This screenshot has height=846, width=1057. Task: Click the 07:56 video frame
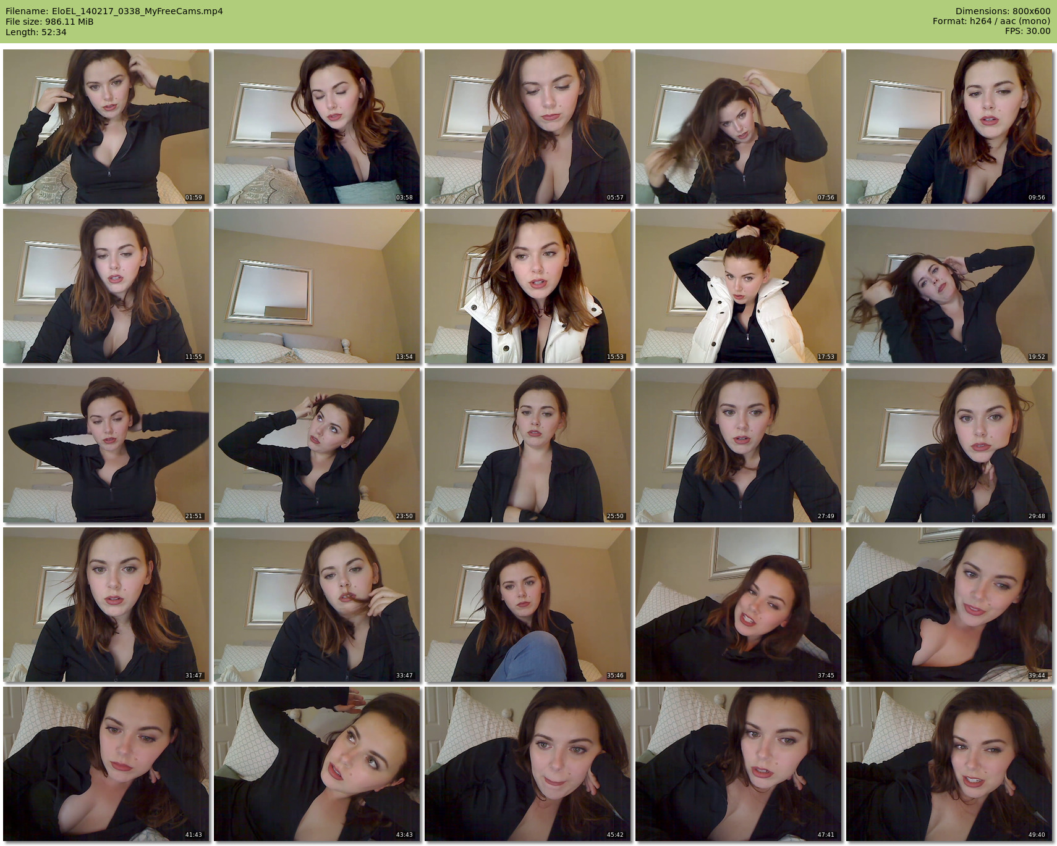coord(738,127)
